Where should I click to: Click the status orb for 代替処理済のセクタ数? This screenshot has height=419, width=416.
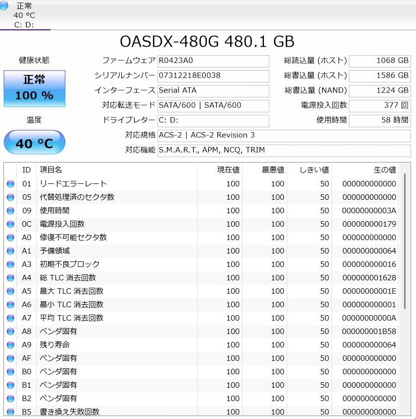10,197
